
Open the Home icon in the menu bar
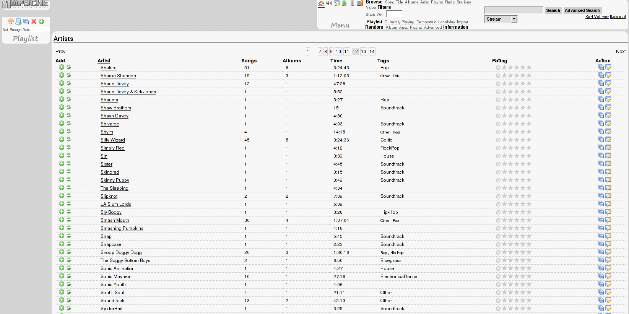click(321, 3)
